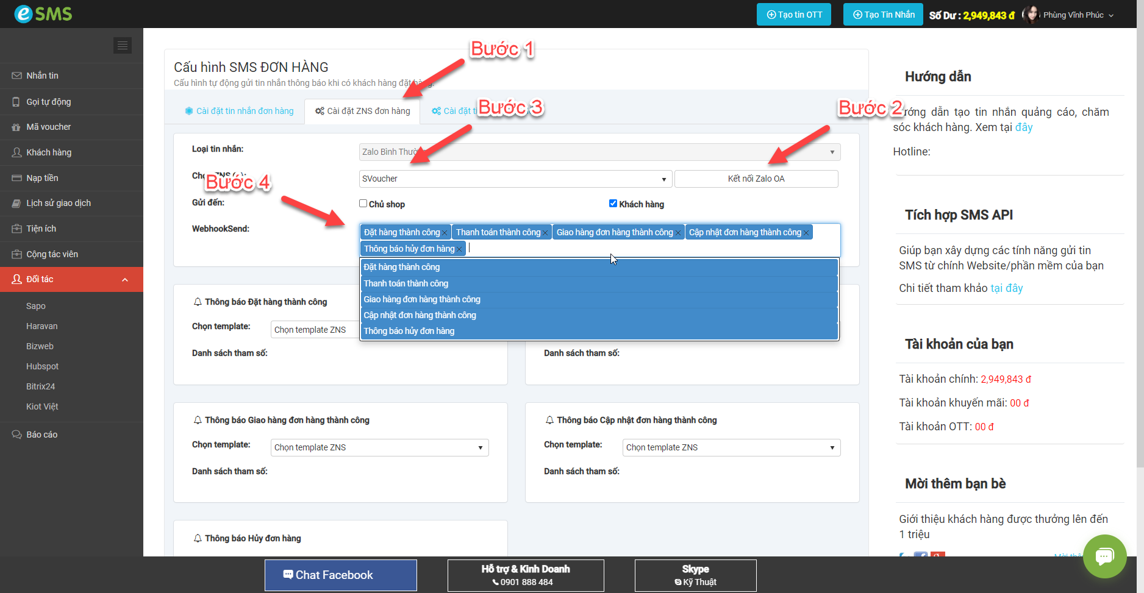Screen dimensions: 1144x593
Task: Switch to Cài đặt tin nhắn đơn hàng tab
Action: coord(239,111)
